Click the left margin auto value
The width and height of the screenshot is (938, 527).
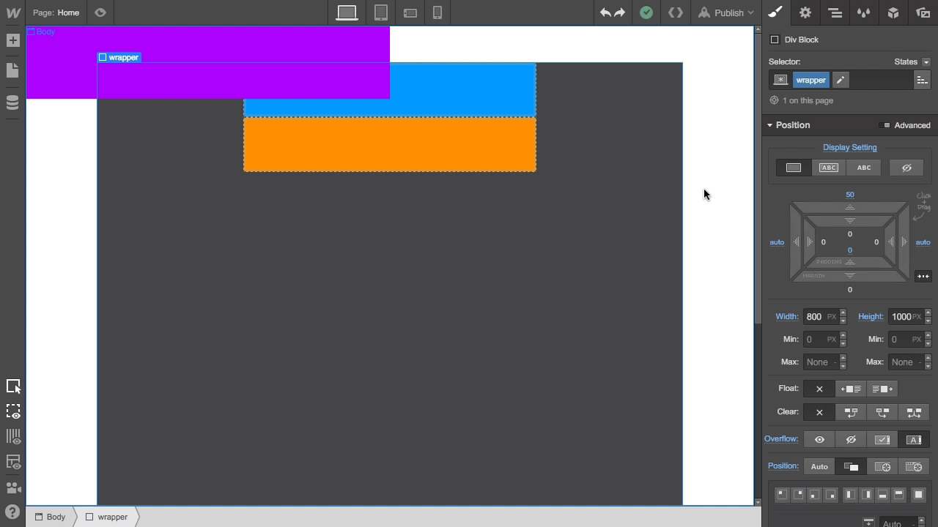[777, 242]
